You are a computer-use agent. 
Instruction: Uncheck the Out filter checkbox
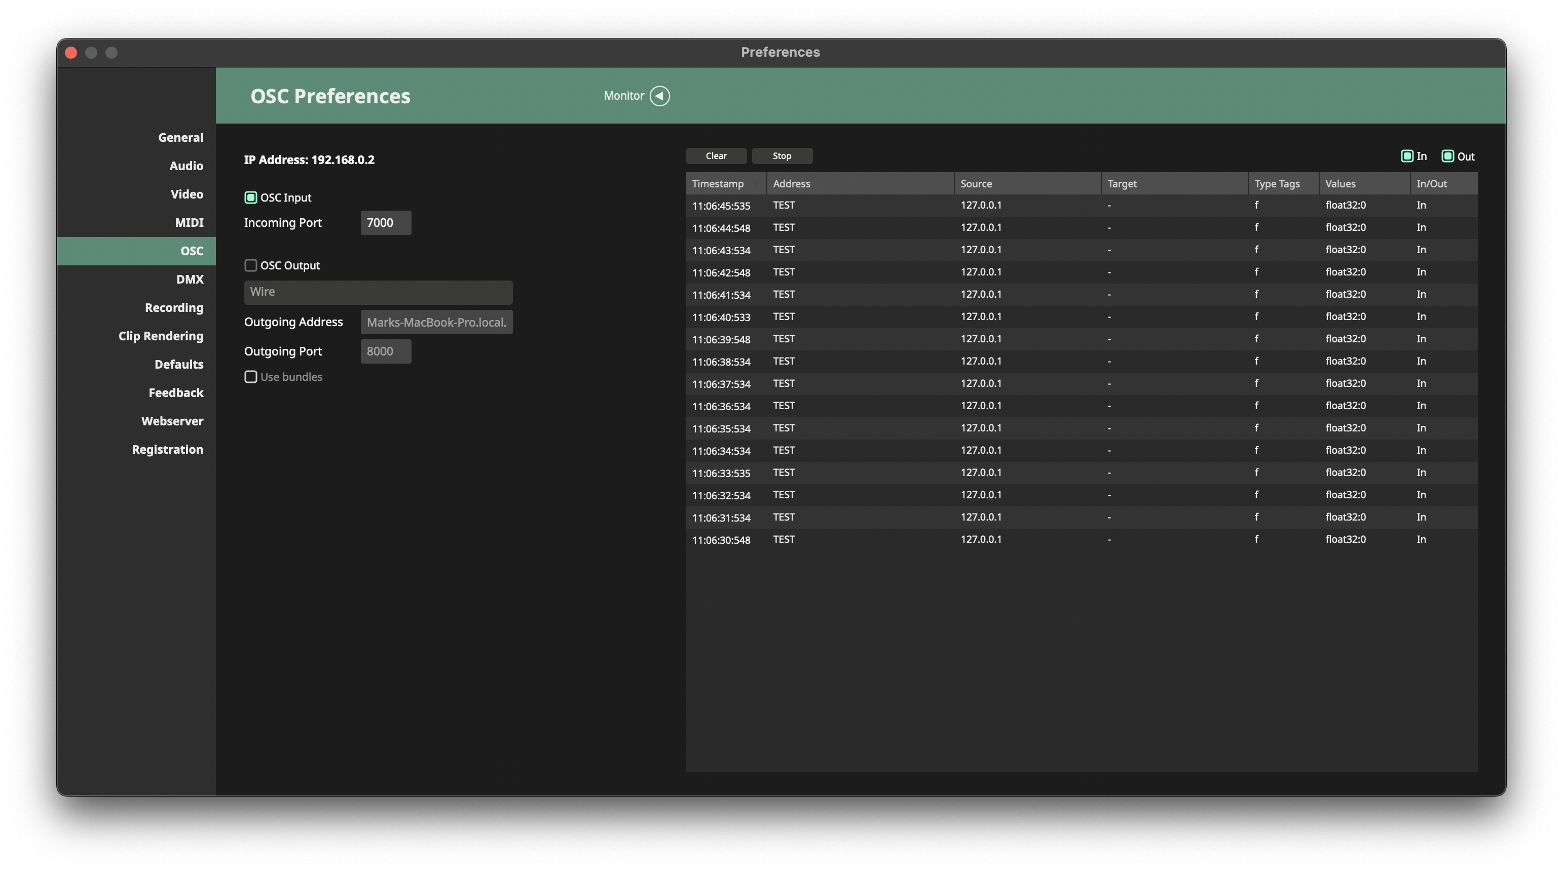pyautogui.click(x=1447, y=156)
